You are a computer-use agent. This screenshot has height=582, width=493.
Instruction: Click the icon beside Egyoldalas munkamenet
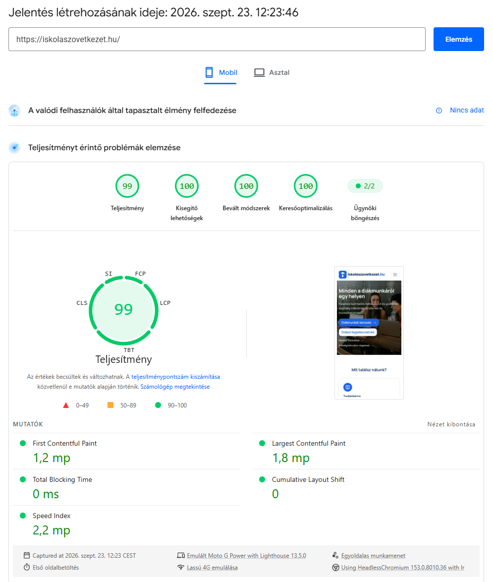pos(335,555)
